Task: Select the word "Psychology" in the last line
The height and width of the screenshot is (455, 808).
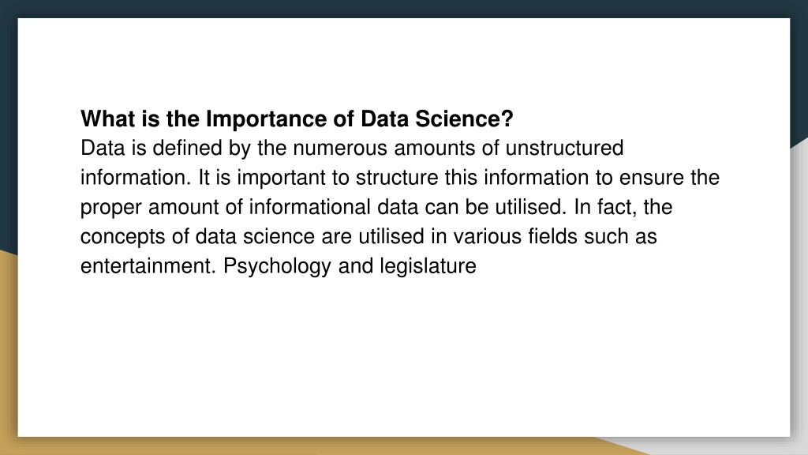Action: (277, 266)
